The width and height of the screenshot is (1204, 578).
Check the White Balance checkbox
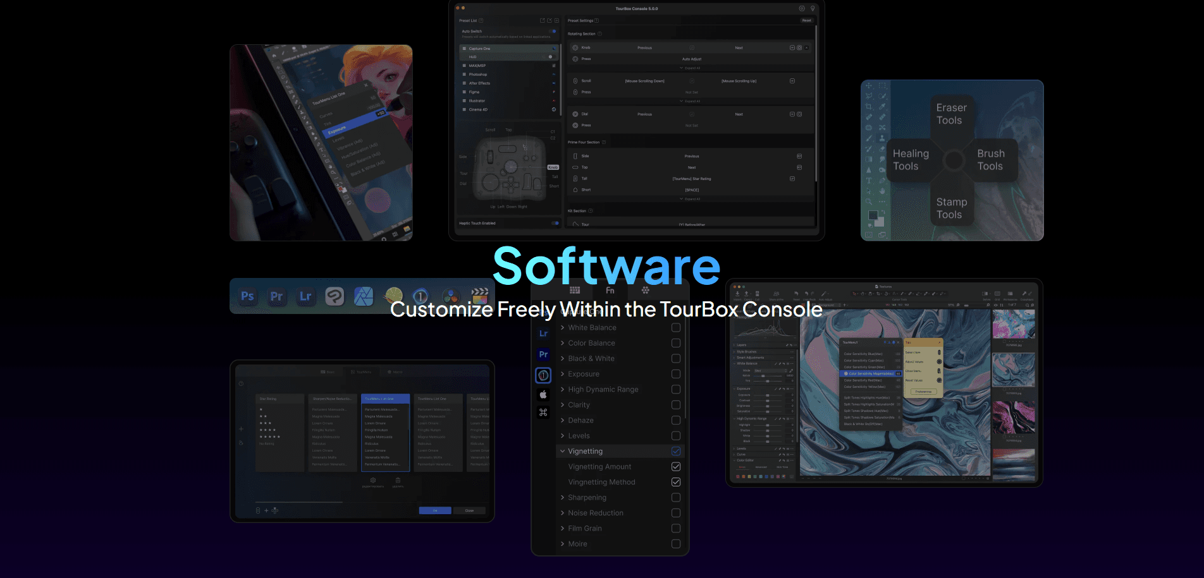click(675, 328)
